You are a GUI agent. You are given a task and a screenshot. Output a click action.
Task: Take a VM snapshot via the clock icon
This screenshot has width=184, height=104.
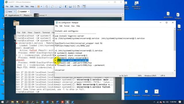52,6
